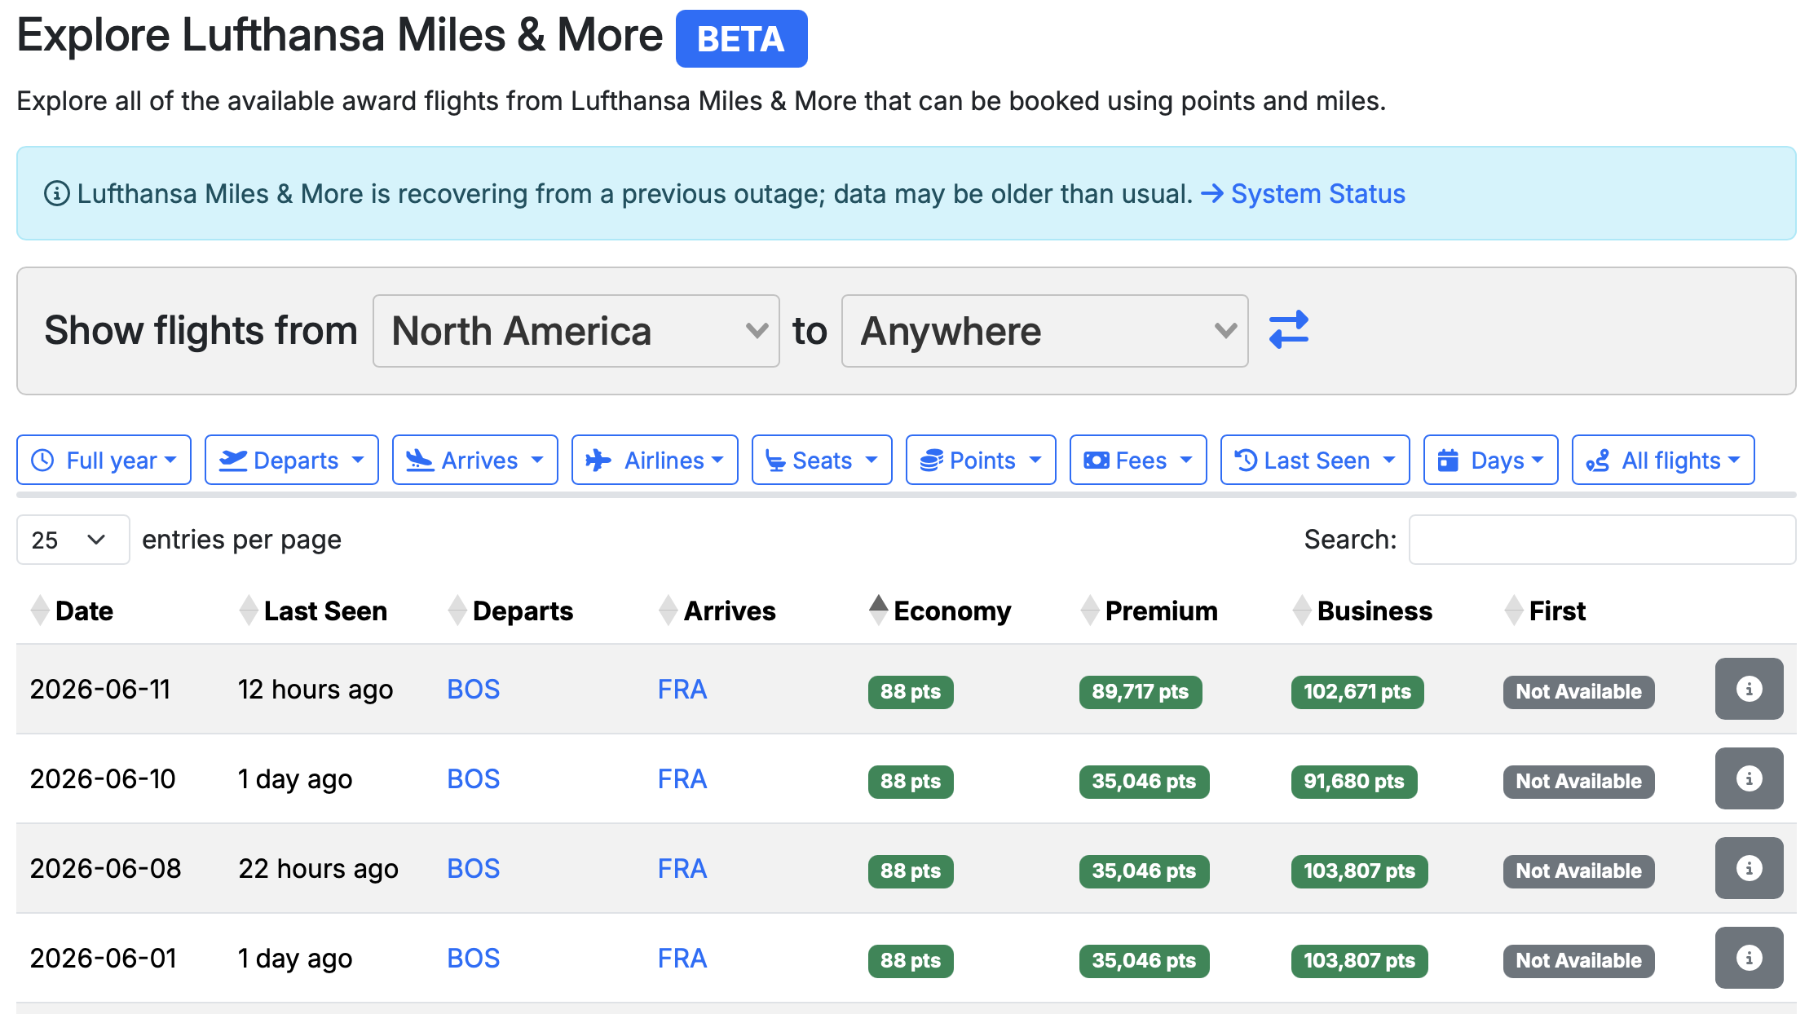
Task: Click the BETA badge beside the title
Action: click(x=741, y=39)
